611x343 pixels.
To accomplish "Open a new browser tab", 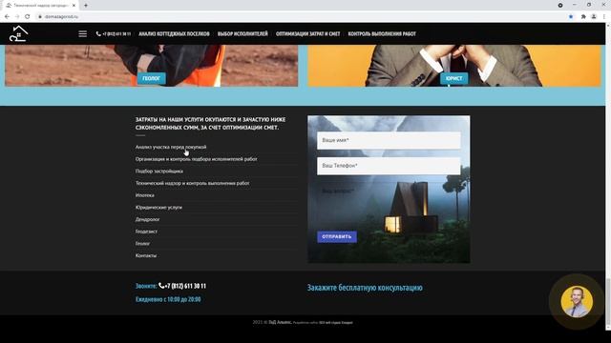I will 86,6.
